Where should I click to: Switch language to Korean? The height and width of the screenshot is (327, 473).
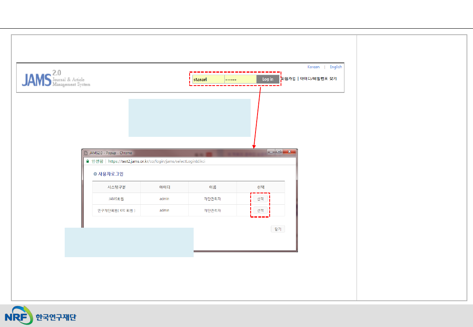[313, 67]
